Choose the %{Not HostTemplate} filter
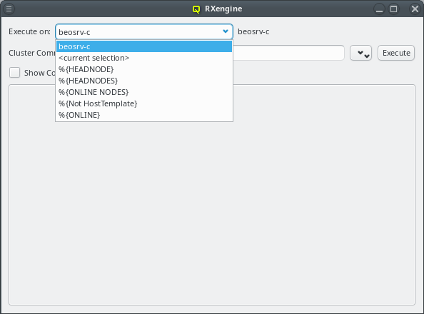 [x=144, y=103]
